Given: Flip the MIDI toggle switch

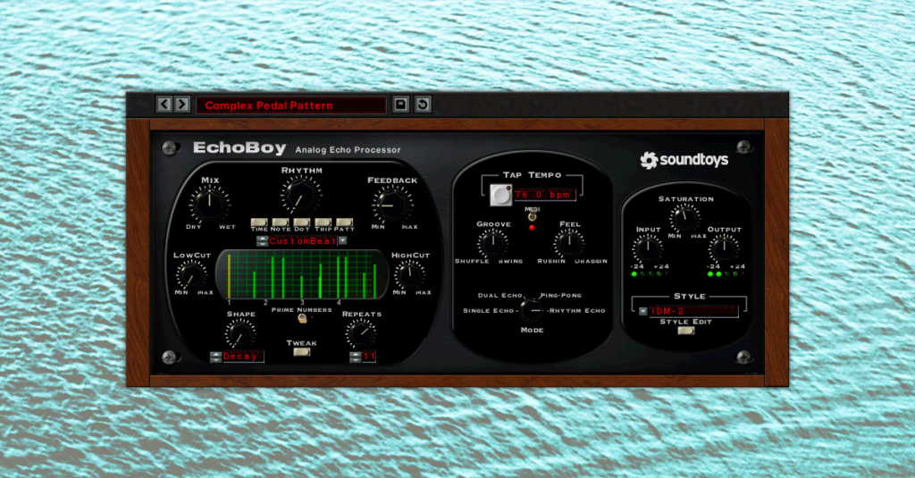Looking at the screenshot, I should click(x=532, y=216).
